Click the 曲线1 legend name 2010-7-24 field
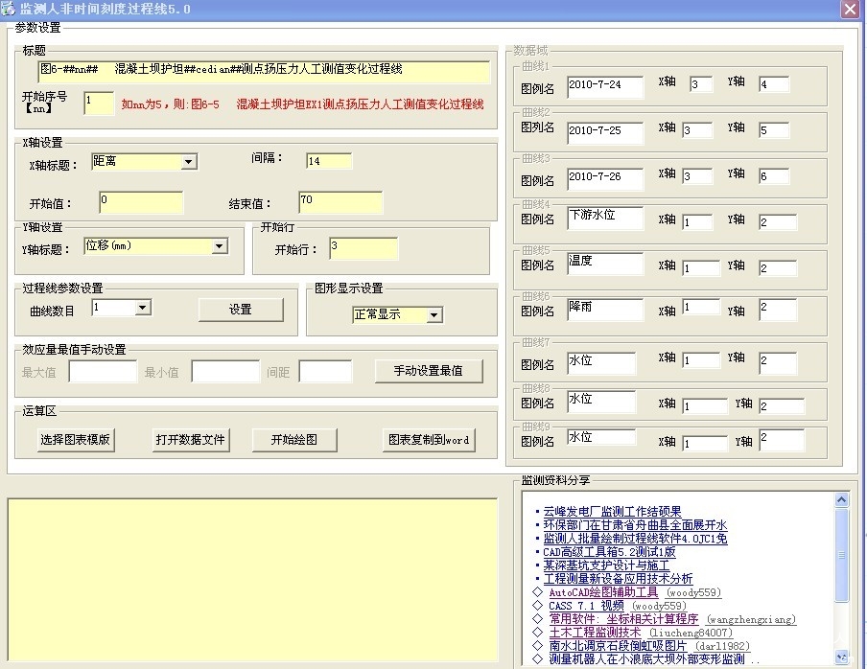The image size is (867, 669). (x=605, y=88)
